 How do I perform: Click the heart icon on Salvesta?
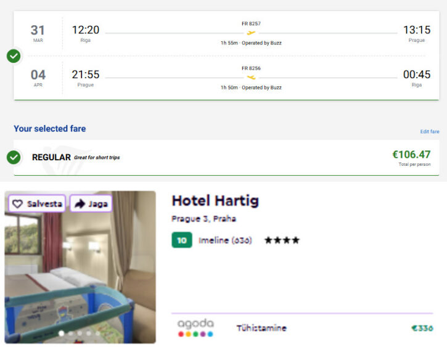tap(17, 203)
